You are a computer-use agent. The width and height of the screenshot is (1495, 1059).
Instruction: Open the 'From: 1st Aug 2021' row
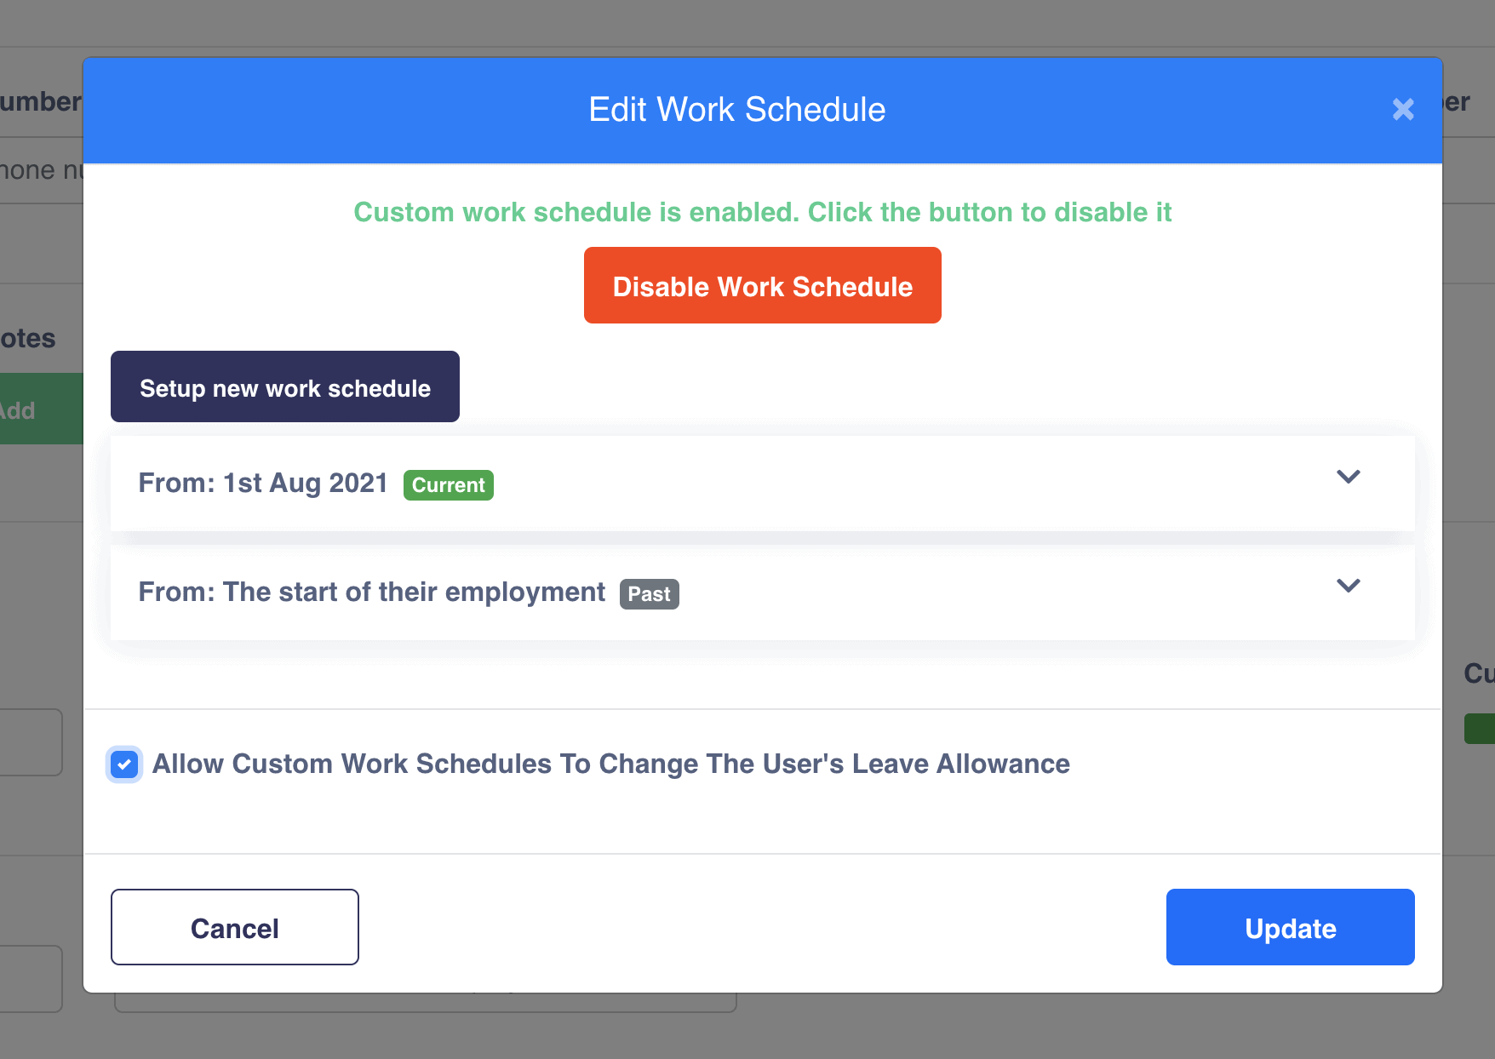coord(262,484)
